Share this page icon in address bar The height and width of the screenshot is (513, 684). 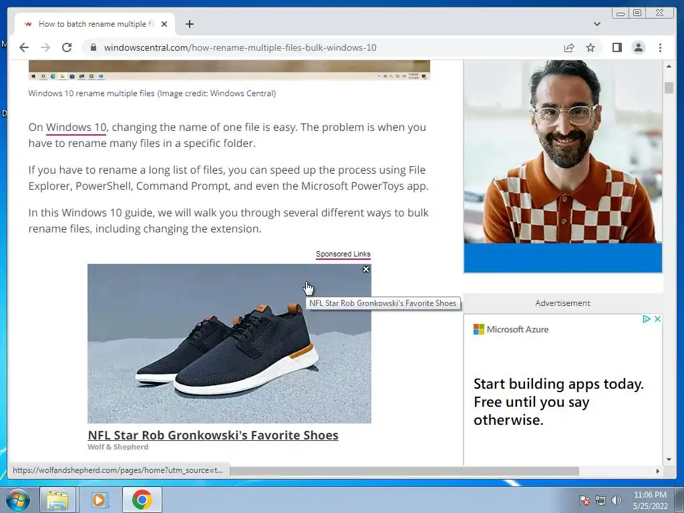coord(569,47)
